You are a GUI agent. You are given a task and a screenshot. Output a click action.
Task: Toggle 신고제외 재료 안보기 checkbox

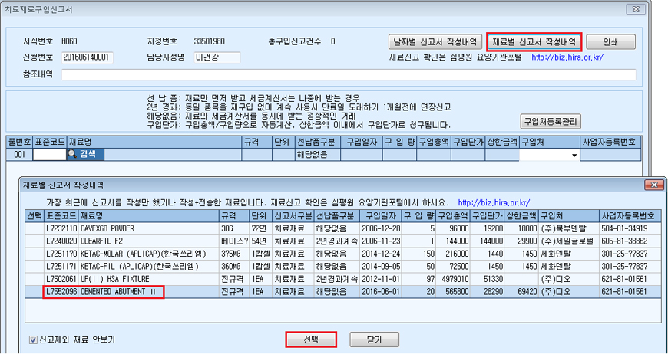pyautogui.click(x=32, y=339)
